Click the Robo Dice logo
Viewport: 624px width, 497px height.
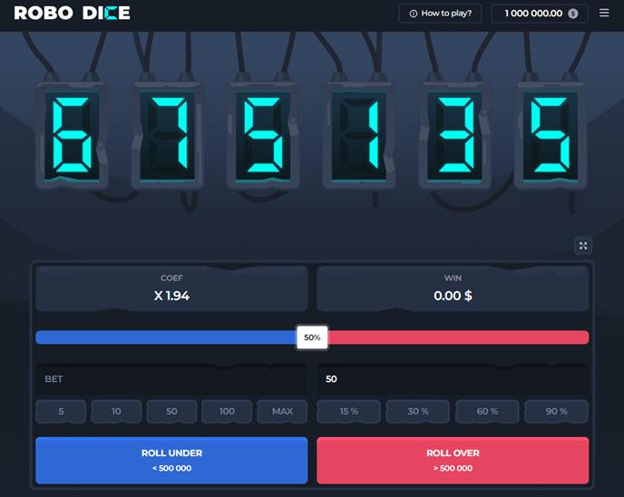(73, 14)
